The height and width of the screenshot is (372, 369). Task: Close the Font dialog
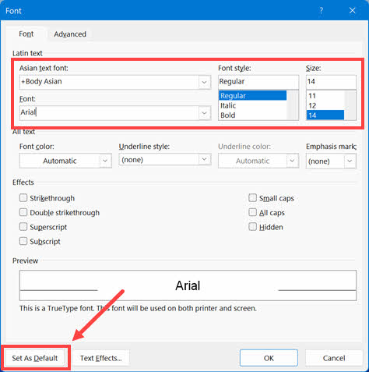click(352, 11)
